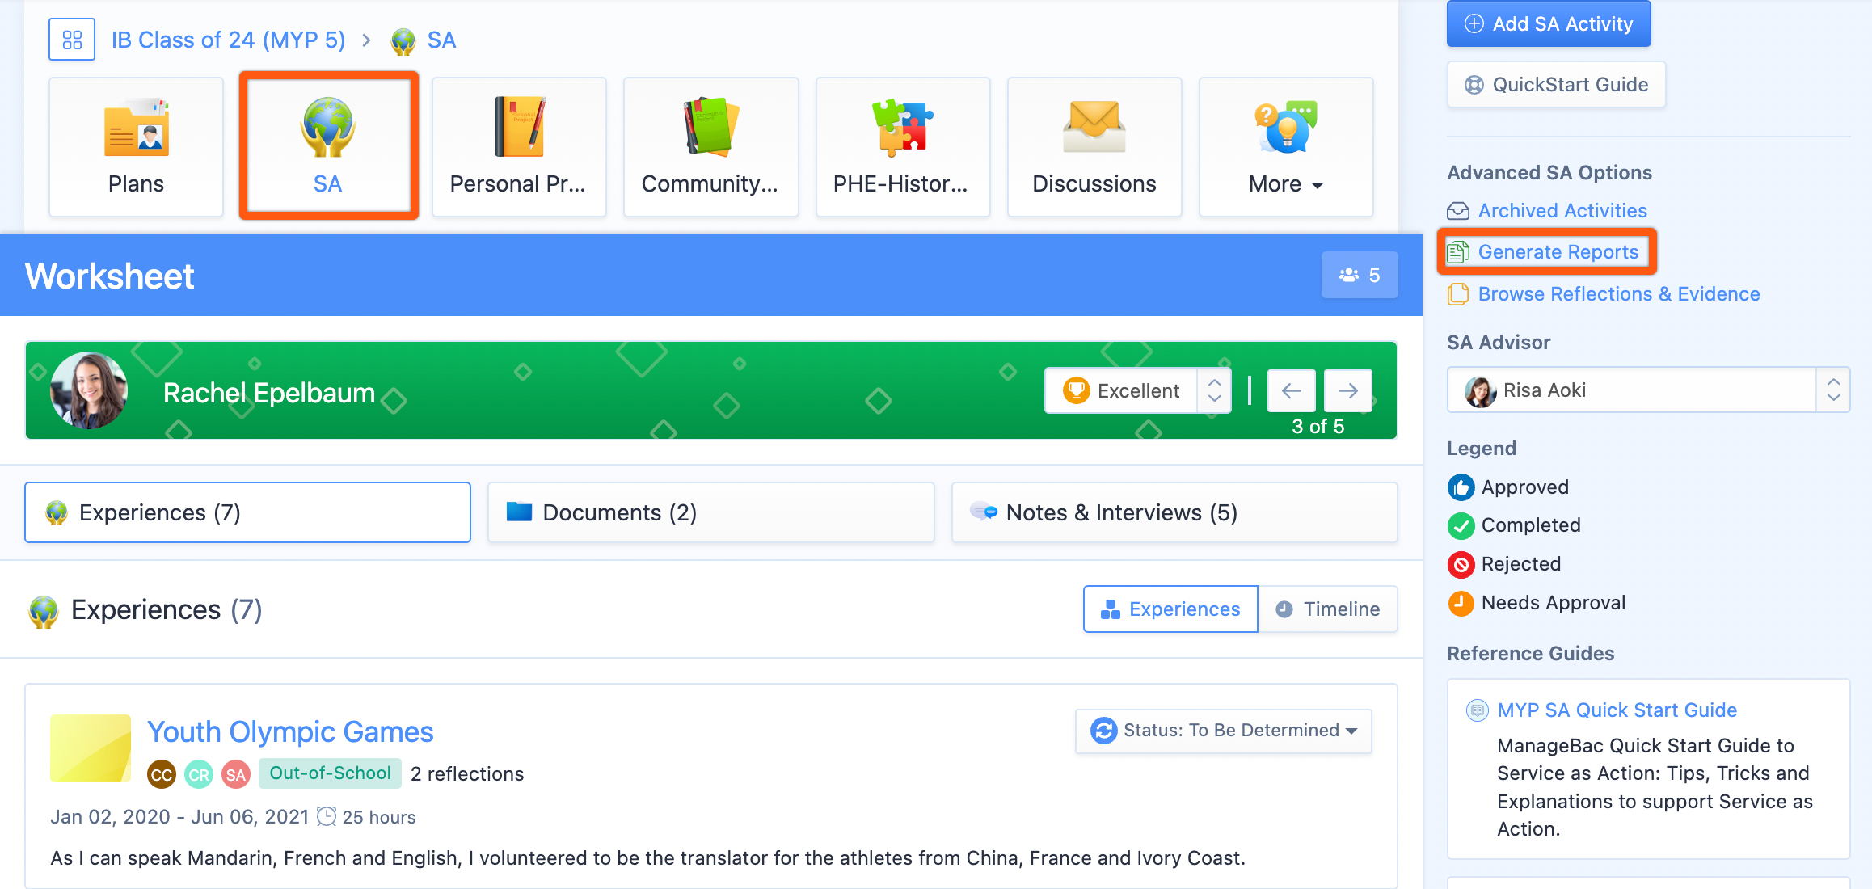This screenshot has height=889, width=1872.
Task: Click the Out-of-School tag
Action: [330, 773]
